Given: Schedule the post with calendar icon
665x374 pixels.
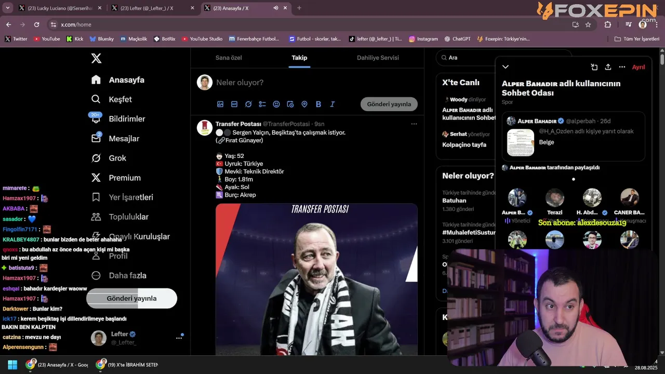Looking at the screenshot, I should [x=290, y=104].
